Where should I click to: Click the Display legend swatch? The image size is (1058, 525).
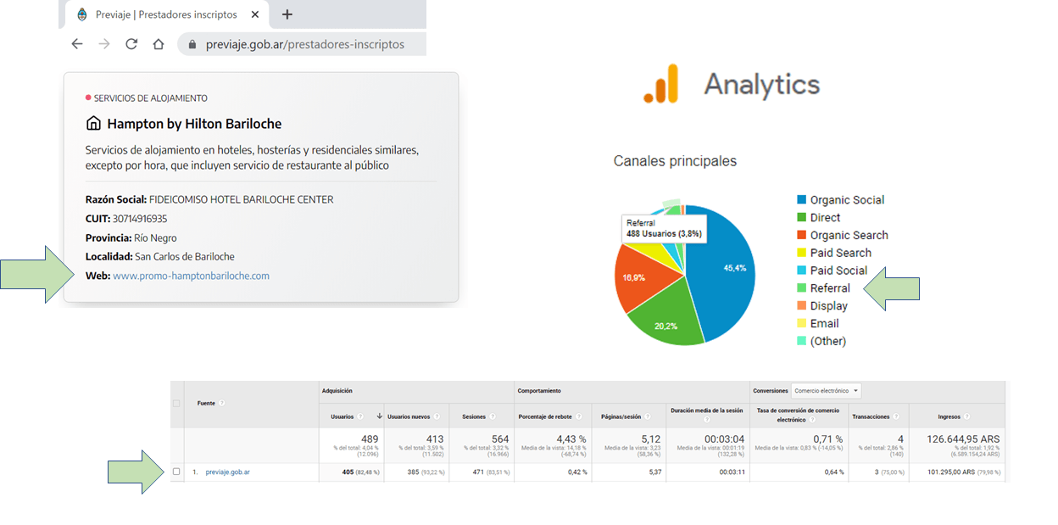pyautogui.click(x=801, y=305)
